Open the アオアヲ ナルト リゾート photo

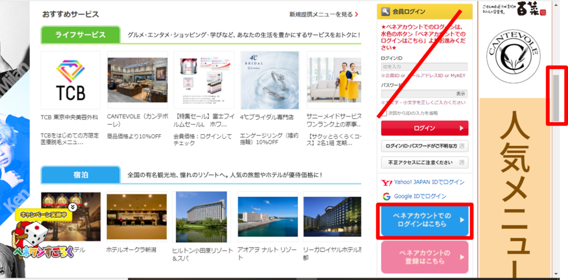pos(268,216)
